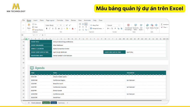Switch to the Formulas tab
Image resolution: width=190 pixels, height=107 pixels.
60,20
